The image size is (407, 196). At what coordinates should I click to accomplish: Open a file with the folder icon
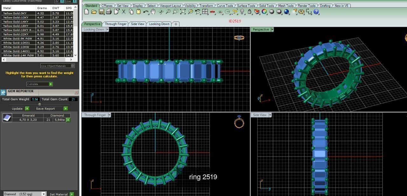(94, 12)
